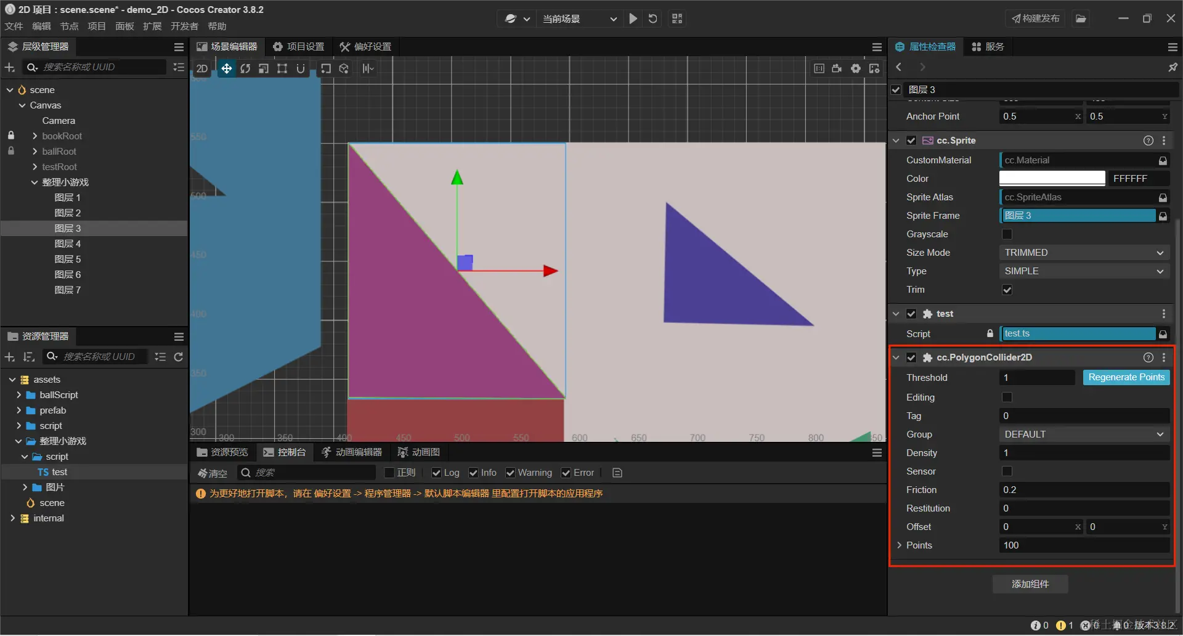Click the Threshold value field
The width and height of the screenshot is (1183, 636).
[1037, 378]
